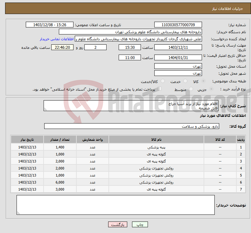251x233 pixels.
Task: Click the توضیحات خریدار textarea
Action: coord(115,205)
